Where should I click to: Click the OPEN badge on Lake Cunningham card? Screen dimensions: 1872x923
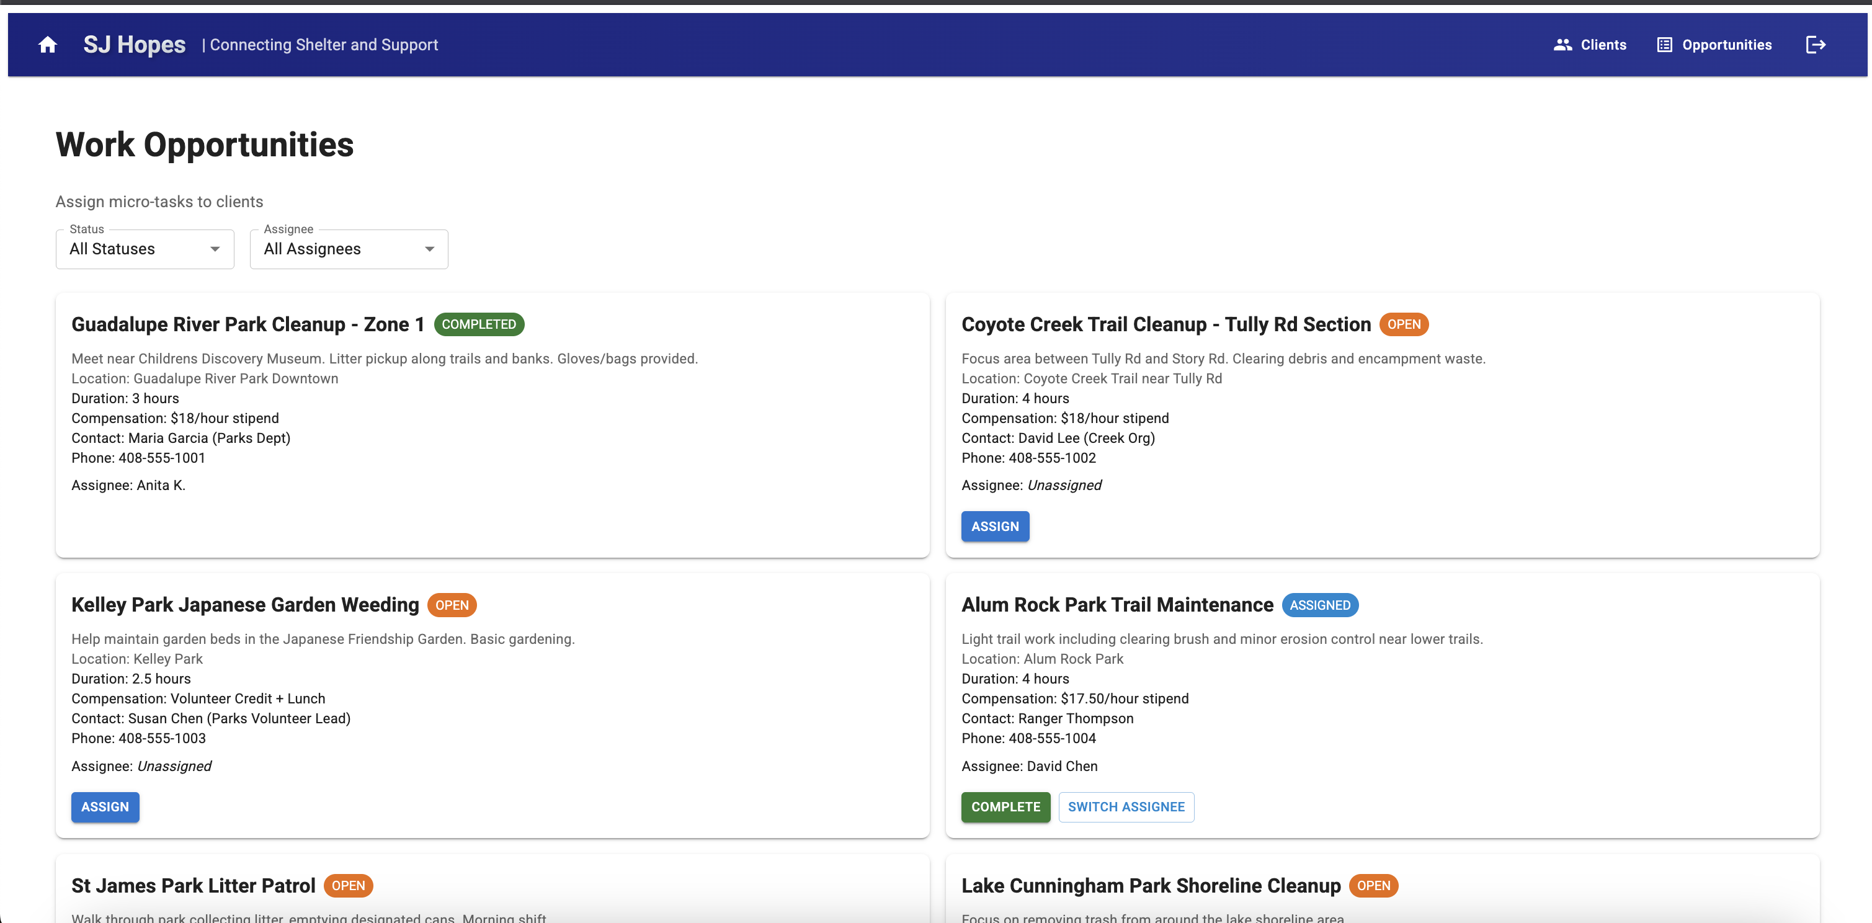[1373, 885]
